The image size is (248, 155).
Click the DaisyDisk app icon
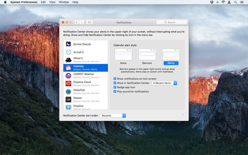click(x=68, y=91)
